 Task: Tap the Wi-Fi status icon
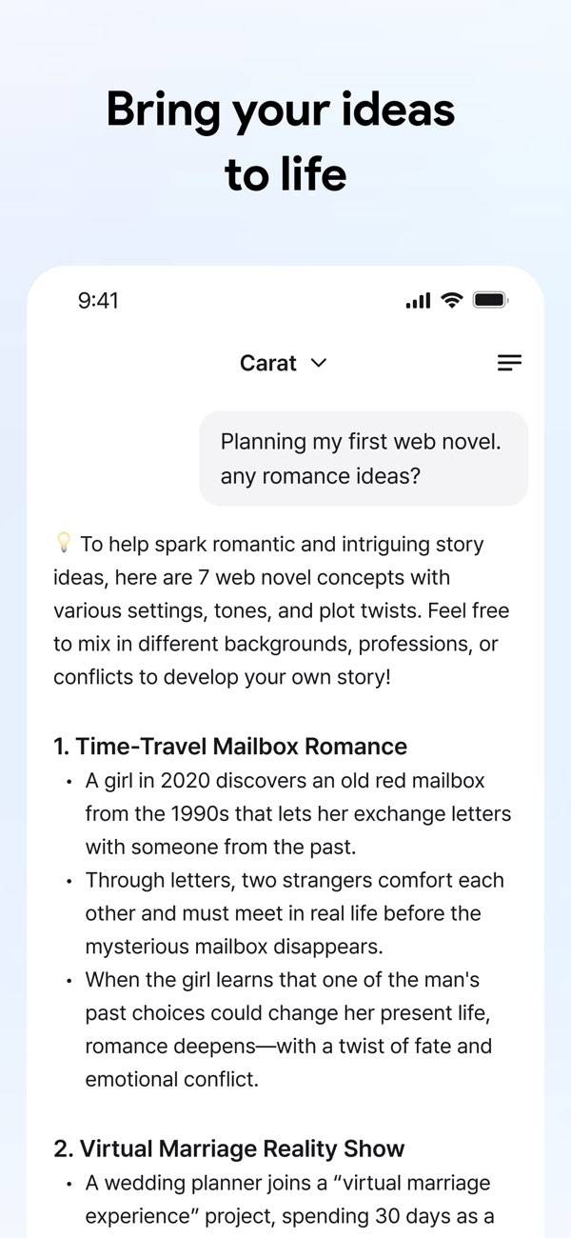point(452,300)
